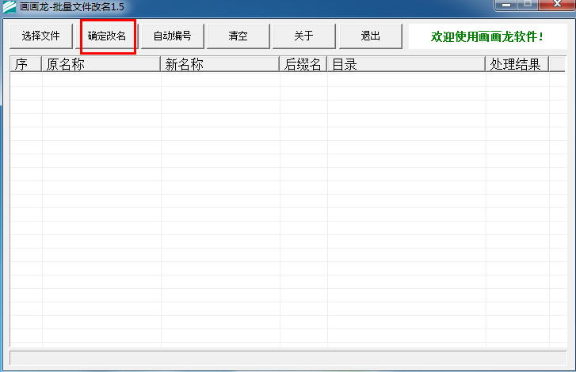
Task: Select the 处理结果 column header
Action: tap(517, 64)
